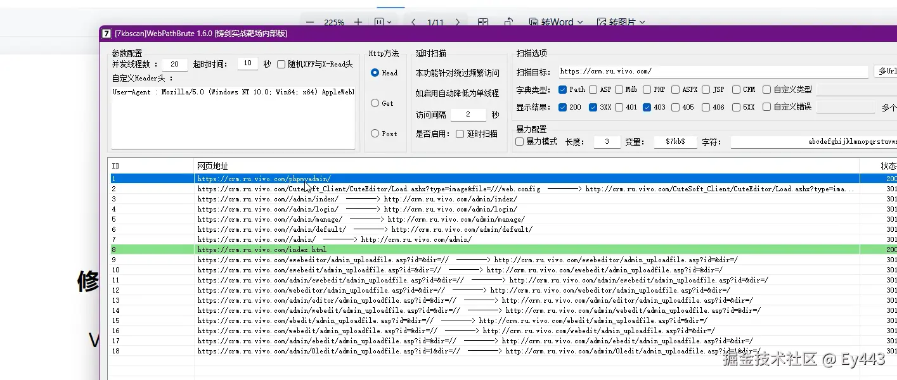Screen dimensions: 897x380
Task: Check the JSP dictionary type
Action: [706, 89]
